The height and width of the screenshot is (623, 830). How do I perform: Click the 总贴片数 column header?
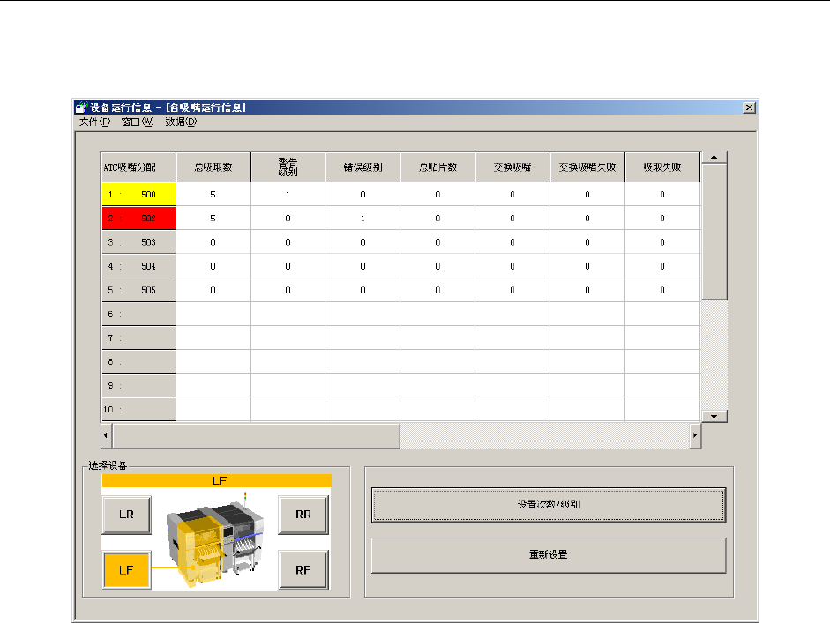tap(437, 167)
